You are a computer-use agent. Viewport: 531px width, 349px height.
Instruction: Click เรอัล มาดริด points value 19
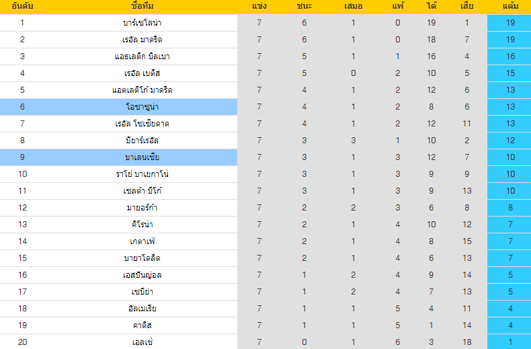[x=510, y=40]
